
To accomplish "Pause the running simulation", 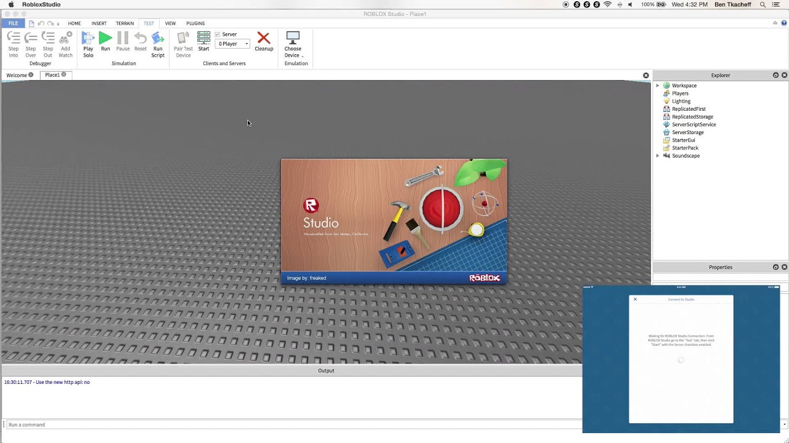I will [x=123, y=42].
